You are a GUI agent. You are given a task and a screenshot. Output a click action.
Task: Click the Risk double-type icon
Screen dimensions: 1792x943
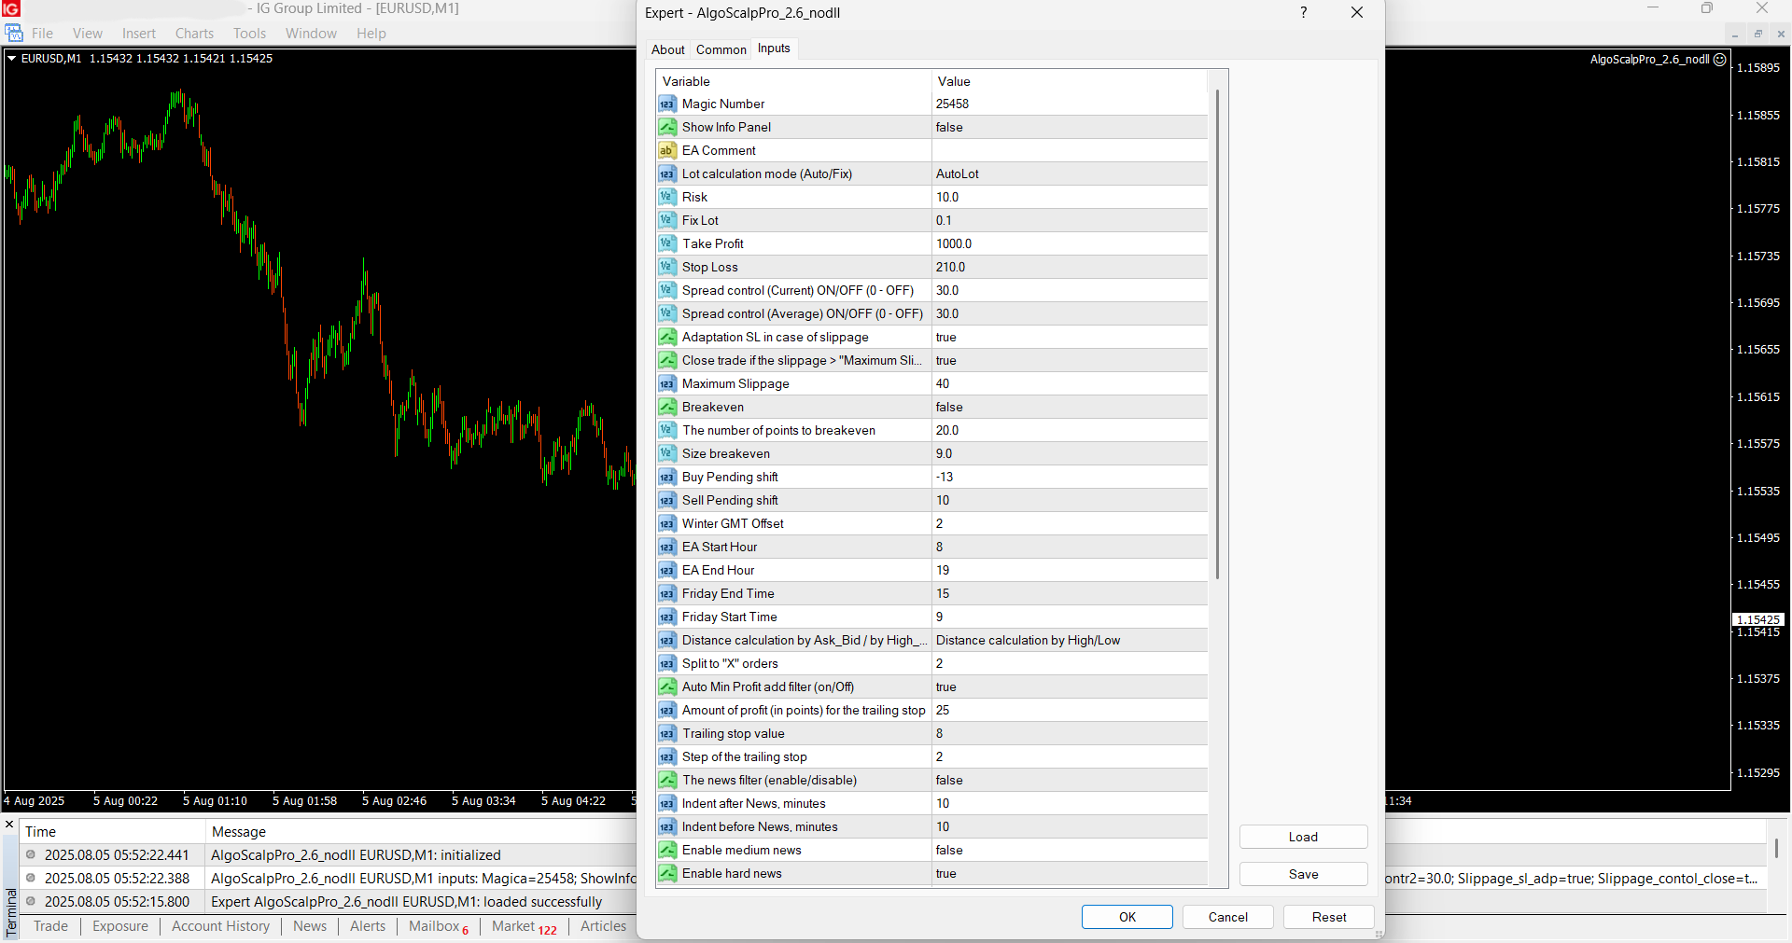pos(666,198)
